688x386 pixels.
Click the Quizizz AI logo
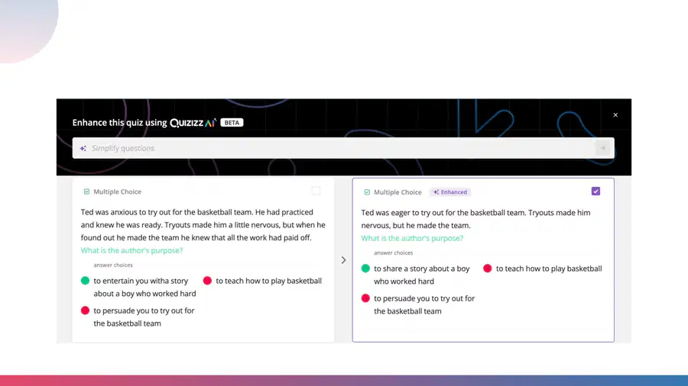193,123
